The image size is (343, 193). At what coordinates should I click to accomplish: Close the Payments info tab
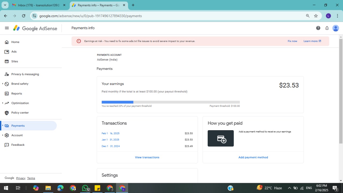pos(124,5)
